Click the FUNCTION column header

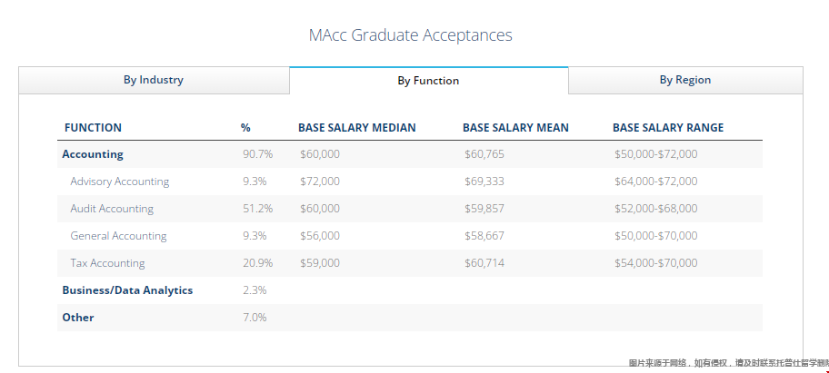click(93, 128)
